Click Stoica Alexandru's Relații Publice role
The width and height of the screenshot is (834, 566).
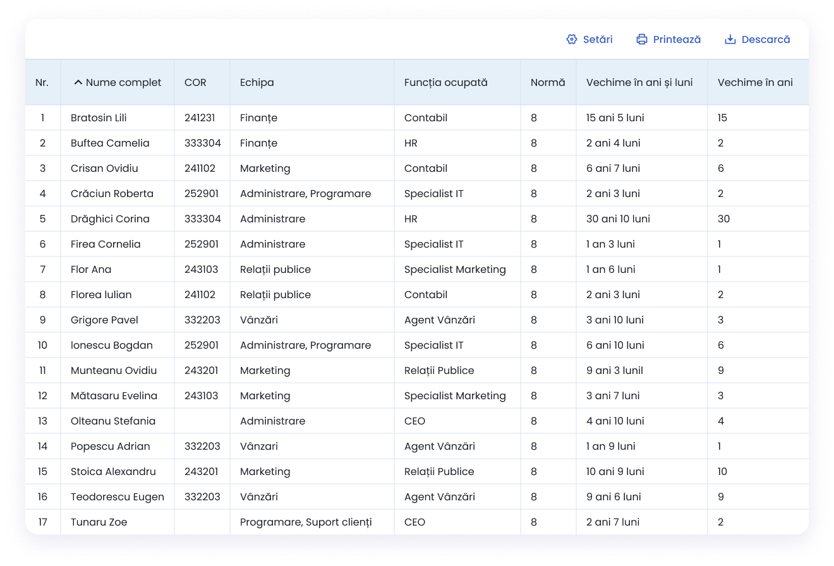click(439, 471)
